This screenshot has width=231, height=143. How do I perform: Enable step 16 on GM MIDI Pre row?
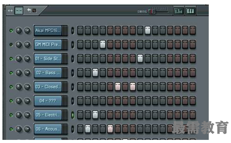[192, 45]
